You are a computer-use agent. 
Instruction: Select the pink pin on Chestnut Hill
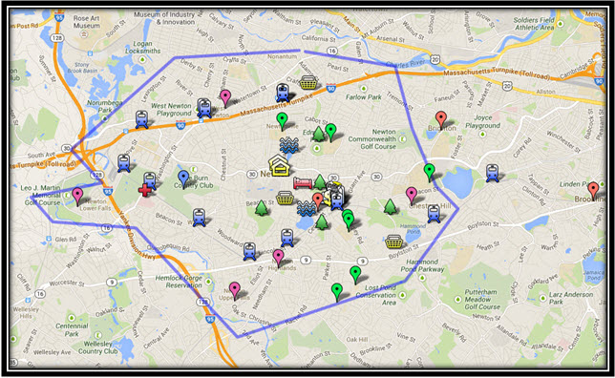[x=411, y=196]
